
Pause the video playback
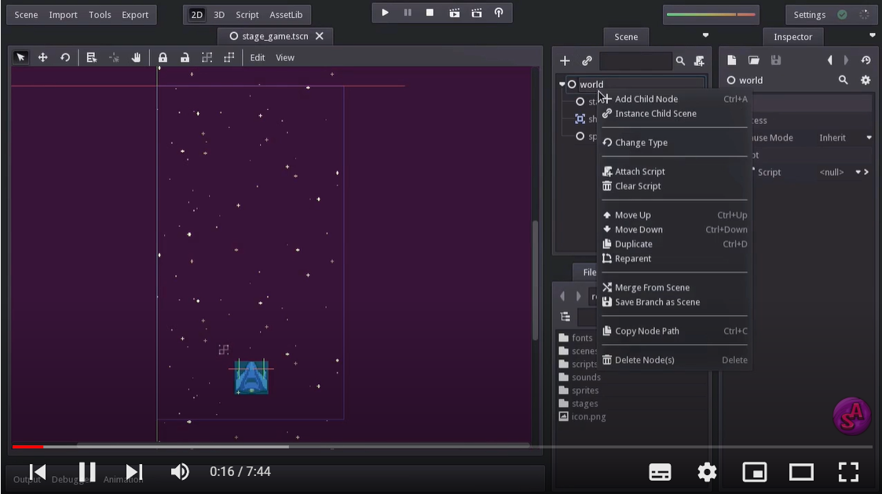[x=87, y=471]
